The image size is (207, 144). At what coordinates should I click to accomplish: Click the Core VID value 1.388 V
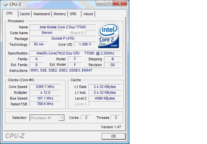tap(85, 44)
